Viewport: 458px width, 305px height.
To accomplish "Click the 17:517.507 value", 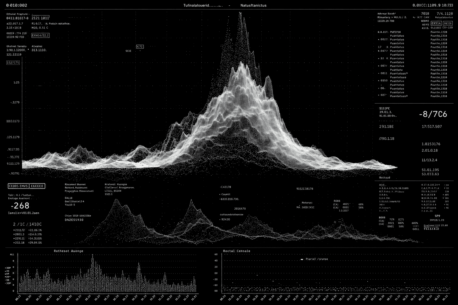I will click(x=432, y=127).
